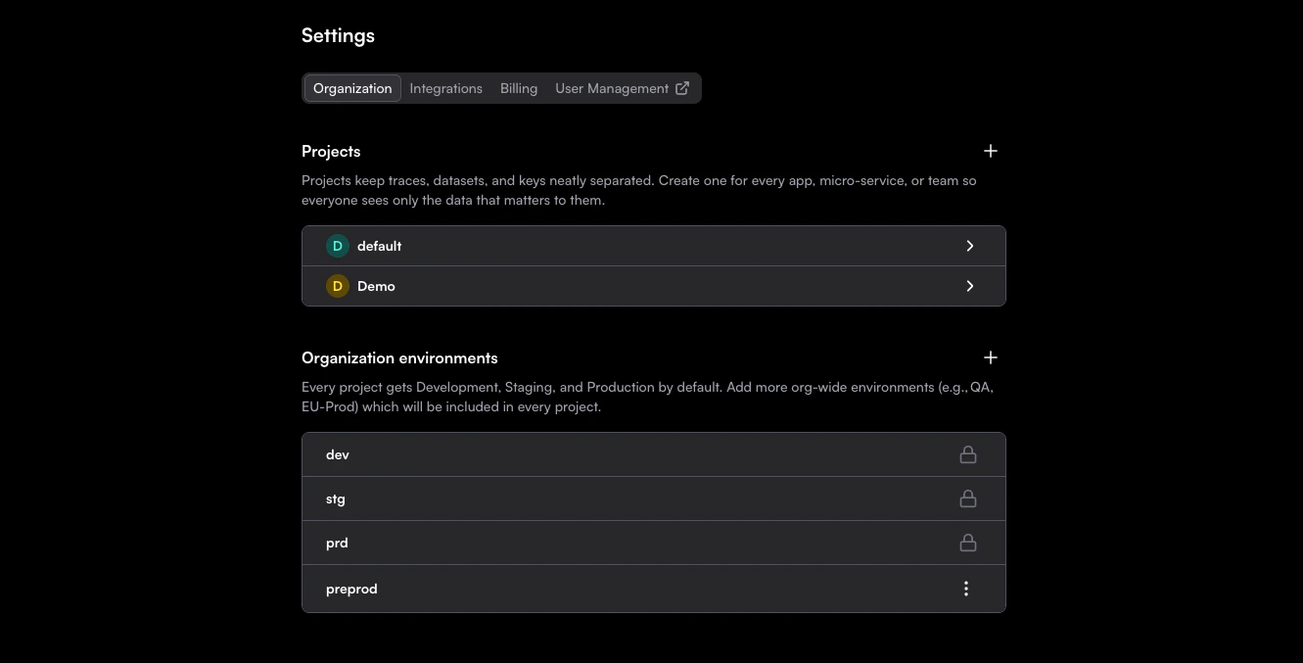Click the lock icon on dev environment
Viewport: 1303px width, 663px height.
[968, 454]
